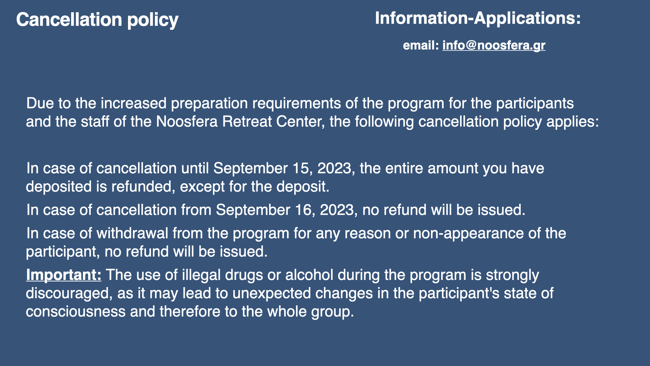Click the "Information-Applications:" heading

click(x=478, y=18)
